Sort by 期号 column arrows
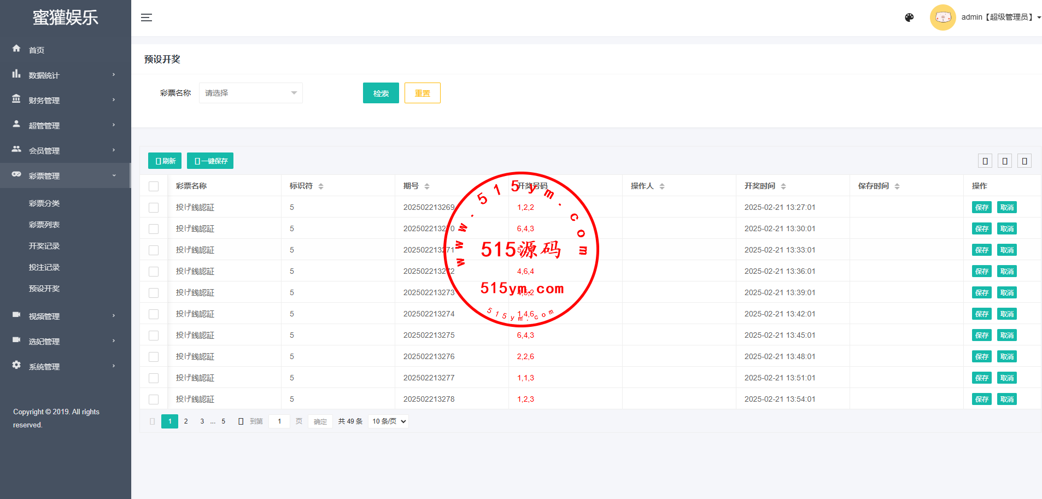The image size is (1042, 499). pyautogui.click(x=427, y=186)
